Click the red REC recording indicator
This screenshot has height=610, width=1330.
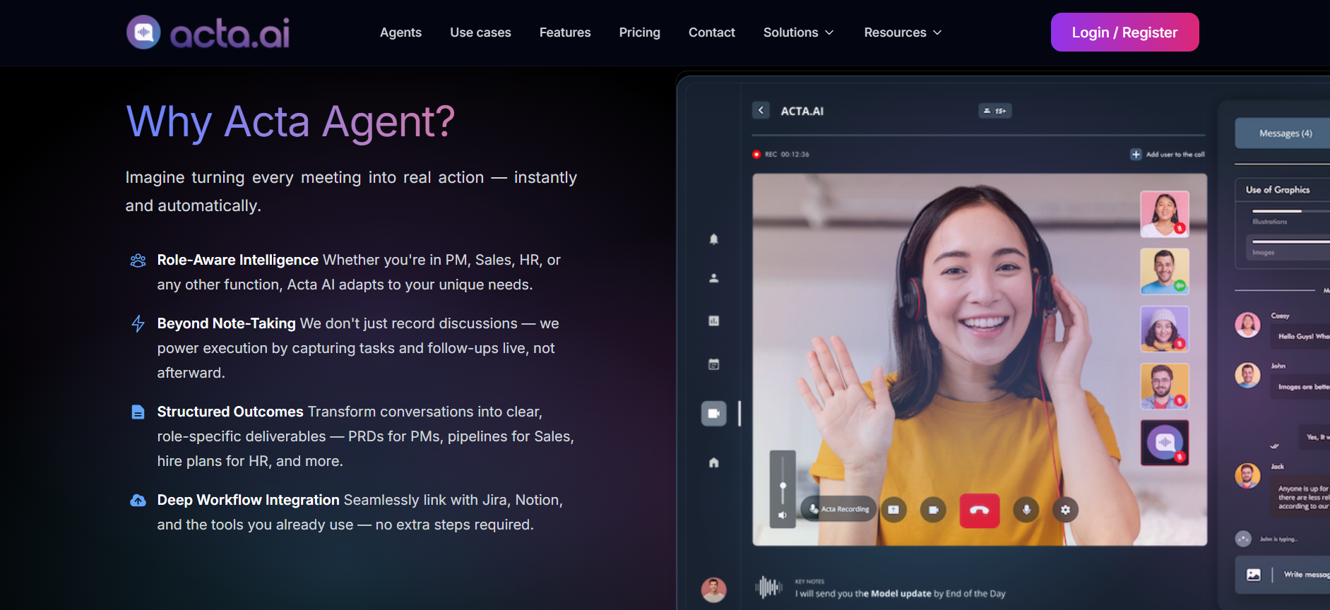point(756,154)
